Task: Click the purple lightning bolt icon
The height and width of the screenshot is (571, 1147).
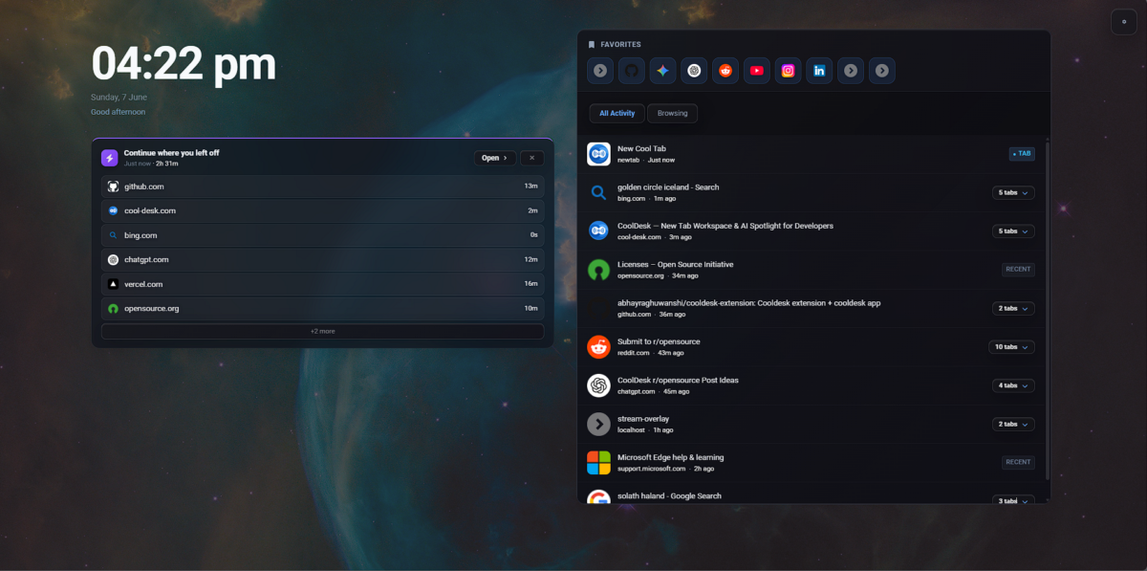Action: (x=109, y=158)
